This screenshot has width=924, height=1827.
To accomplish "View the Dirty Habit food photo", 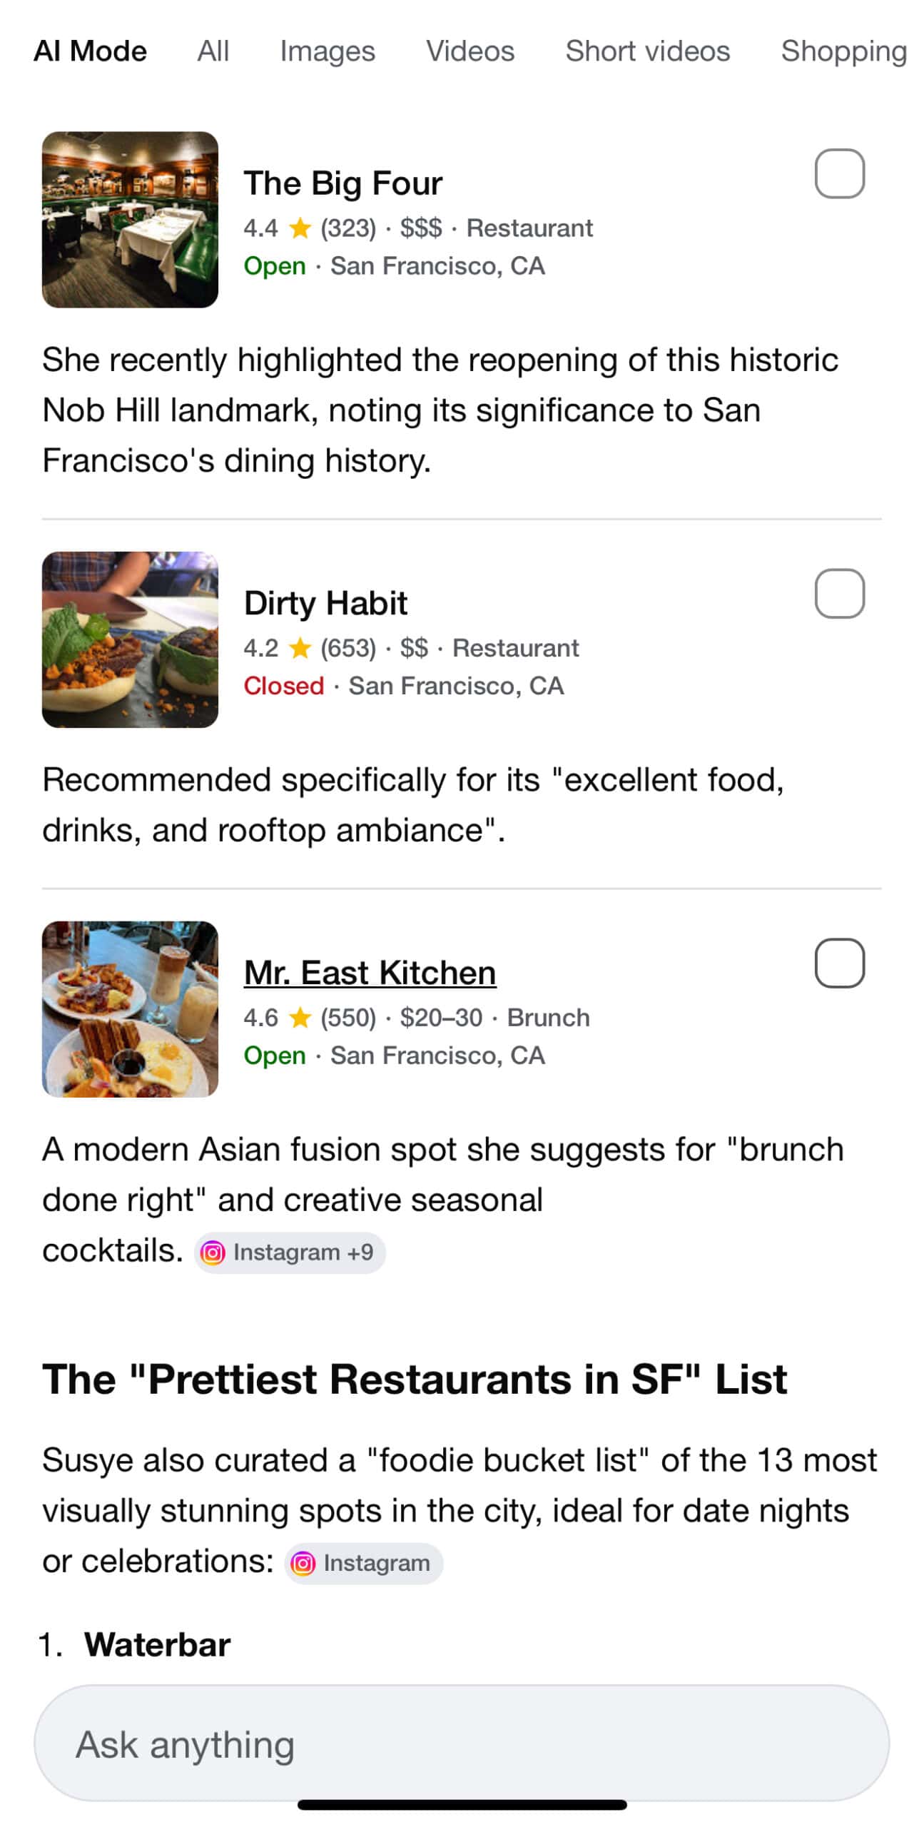I will pyautogui.click(x=130, y=639).
